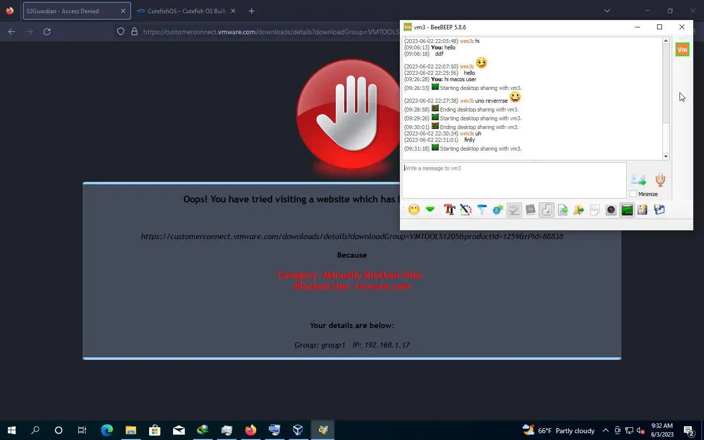Open the weather widget 66°F Partly cloudy
This screenshot has height=440, width=704.
click(x=558, y=430)
